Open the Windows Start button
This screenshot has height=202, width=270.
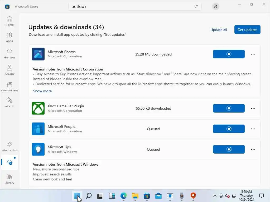[77, 195]
